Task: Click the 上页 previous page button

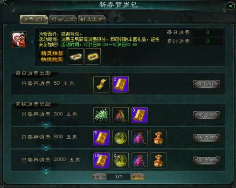Action: point(99,176)
